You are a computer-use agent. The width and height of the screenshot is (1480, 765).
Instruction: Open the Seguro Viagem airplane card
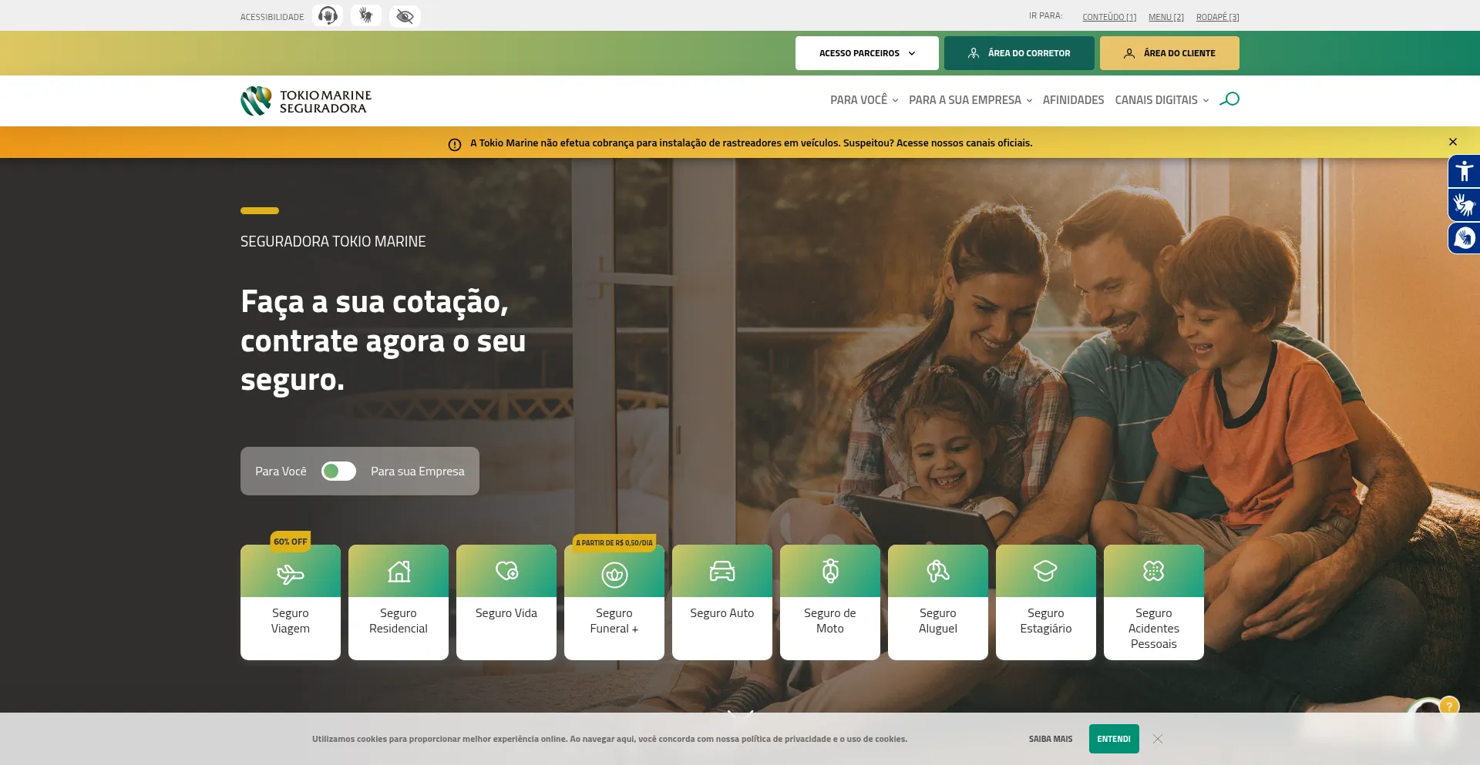(291, 602)
